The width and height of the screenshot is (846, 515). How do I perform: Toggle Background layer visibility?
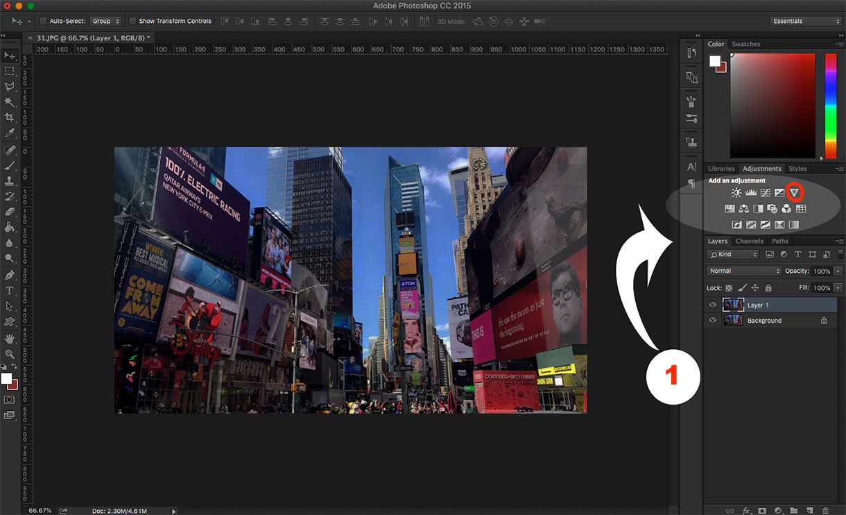712,321
